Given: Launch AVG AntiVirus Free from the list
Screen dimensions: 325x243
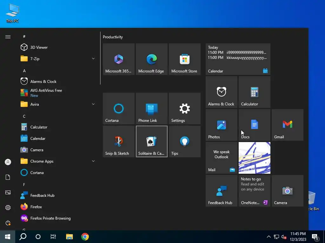Looking at the screenshot, I should [58, 93].
